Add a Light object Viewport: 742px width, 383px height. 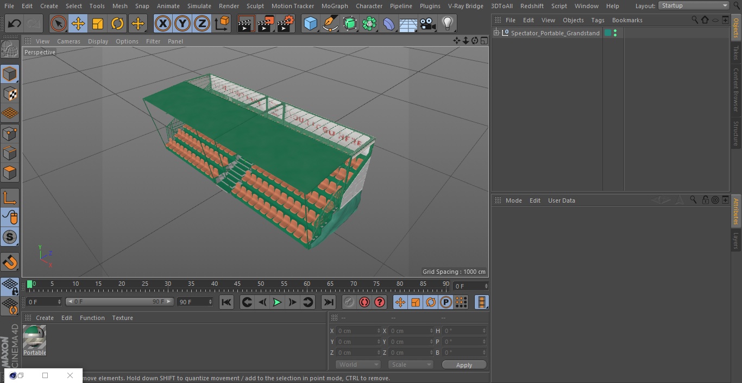pyautogui.click(x=448, y=23)
